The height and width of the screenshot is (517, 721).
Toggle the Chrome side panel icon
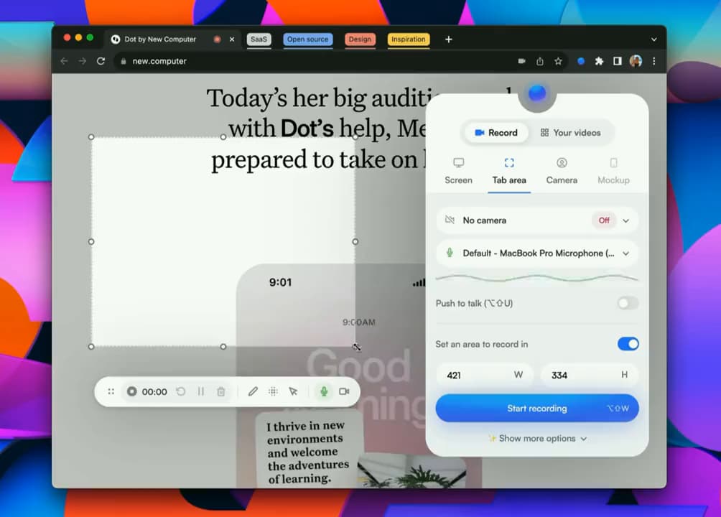pos(618,61)
